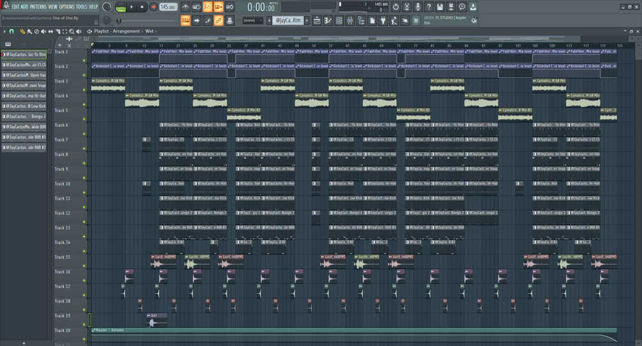
Task: Toggle the metronome button
Action: (x=185, y=7)
